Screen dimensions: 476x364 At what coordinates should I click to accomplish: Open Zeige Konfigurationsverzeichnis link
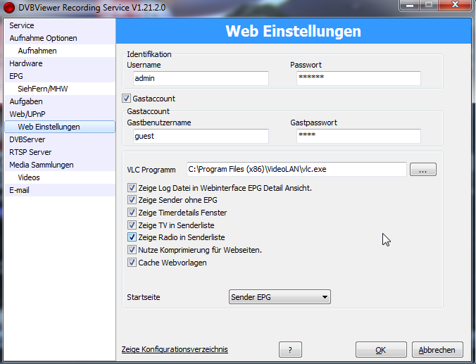pyautogui.click(x=175, y=350)
